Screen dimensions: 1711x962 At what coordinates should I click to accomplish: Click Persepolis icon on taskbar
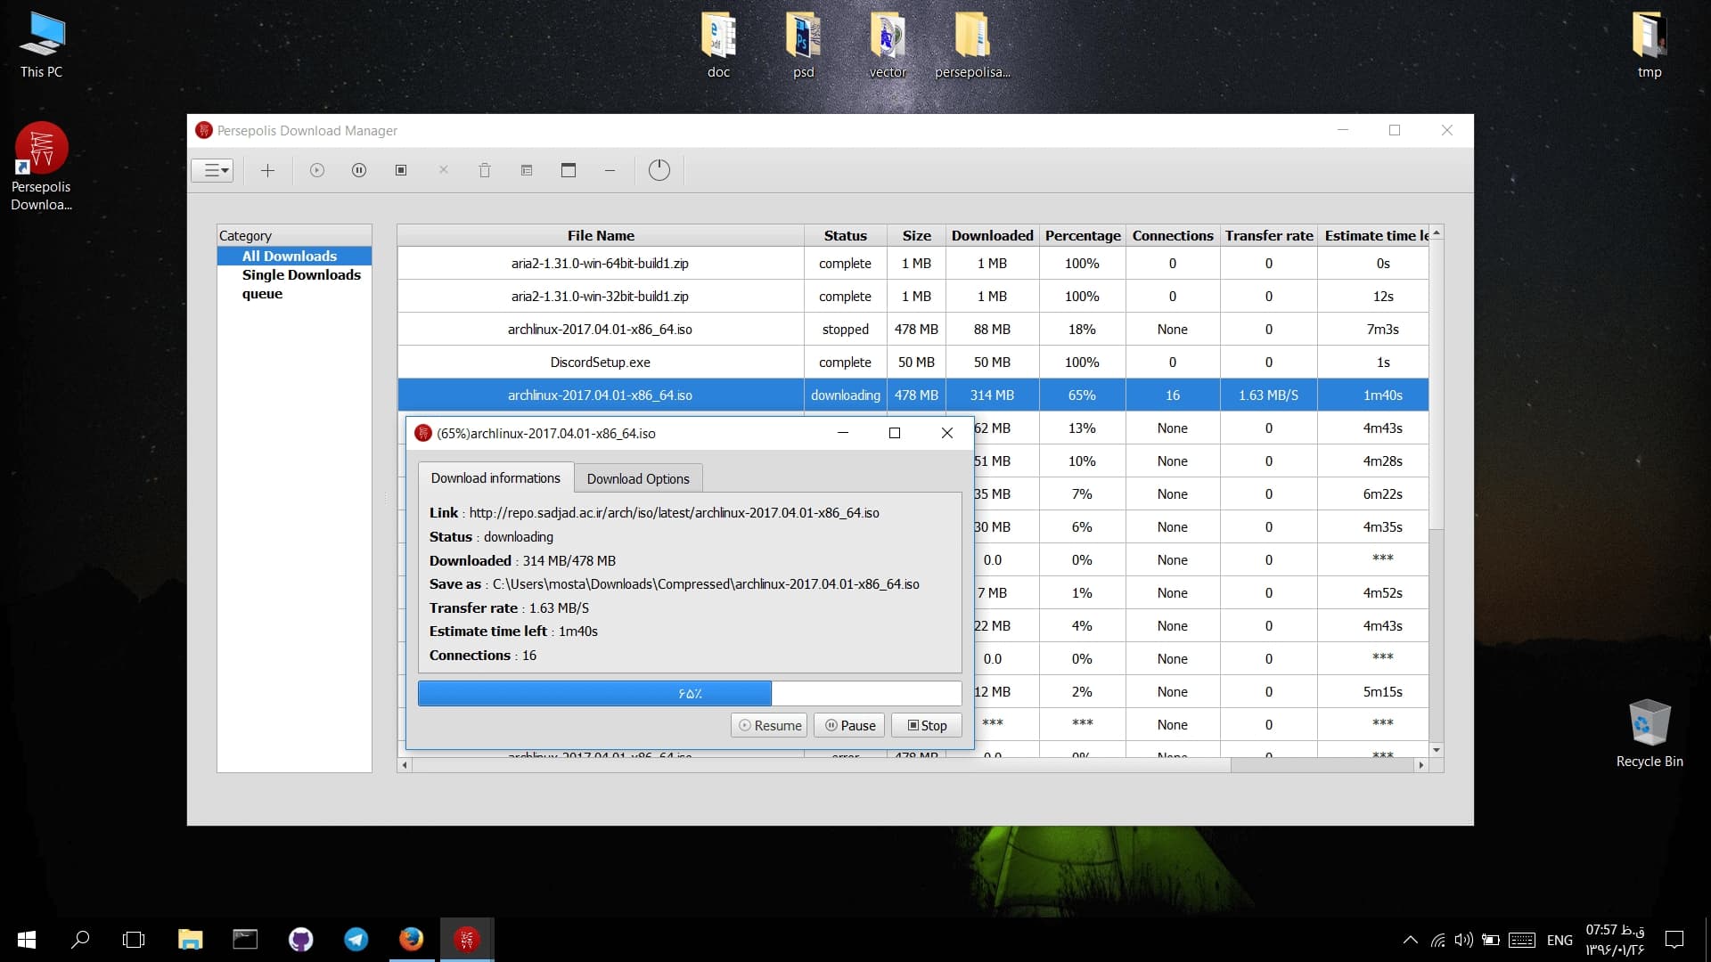pos(467,940)
